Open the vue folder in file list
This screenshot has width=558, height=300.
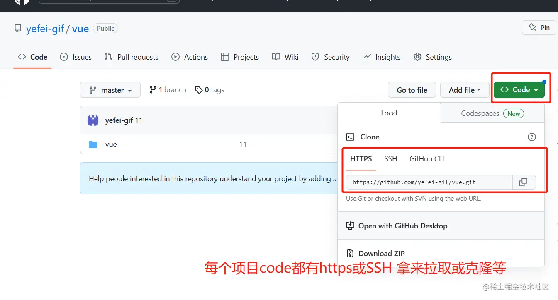click(x=111, y=144)
